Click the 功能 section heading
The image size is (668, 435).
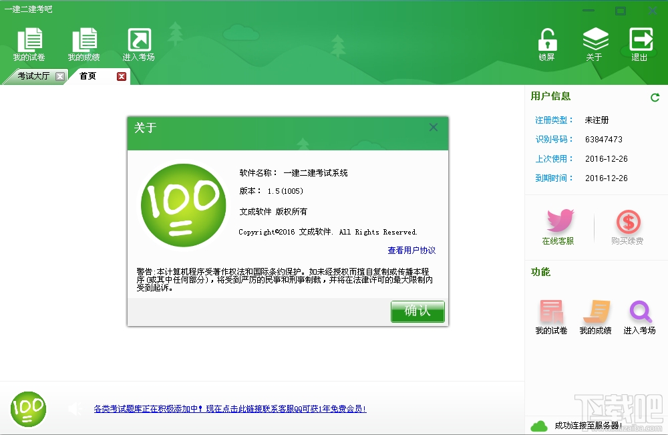pyautogui.click(x=540, y=272)
